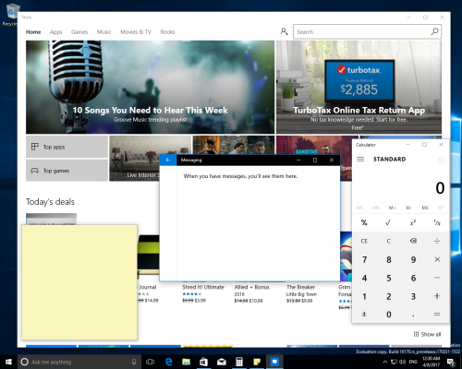Viewport: 462px width, 369px height.
Task: Click the M+ memory add button
Action: click(x=392, y=208)
